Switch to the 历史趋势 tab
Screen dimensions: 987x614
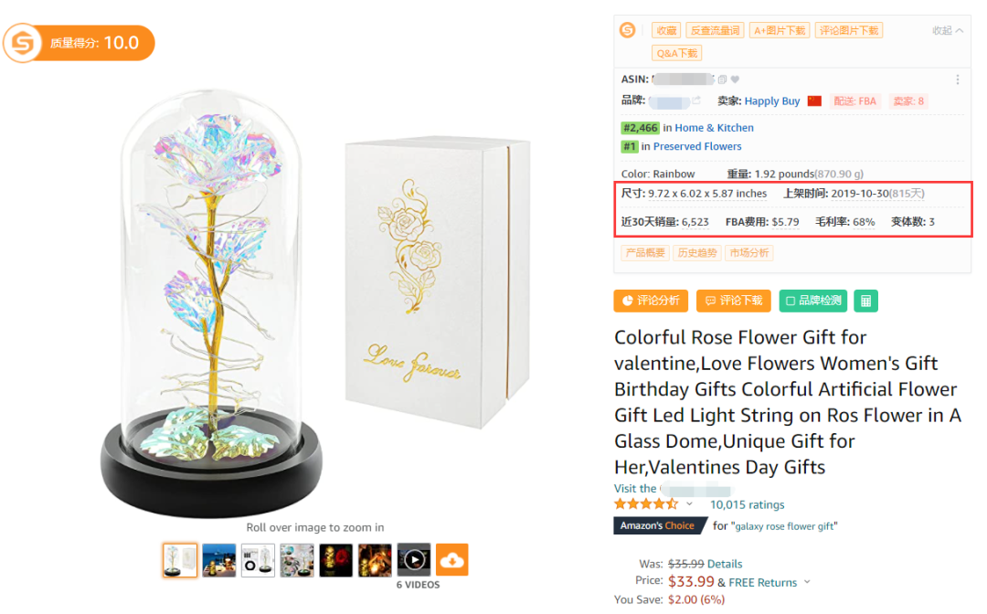coord(697,253)
